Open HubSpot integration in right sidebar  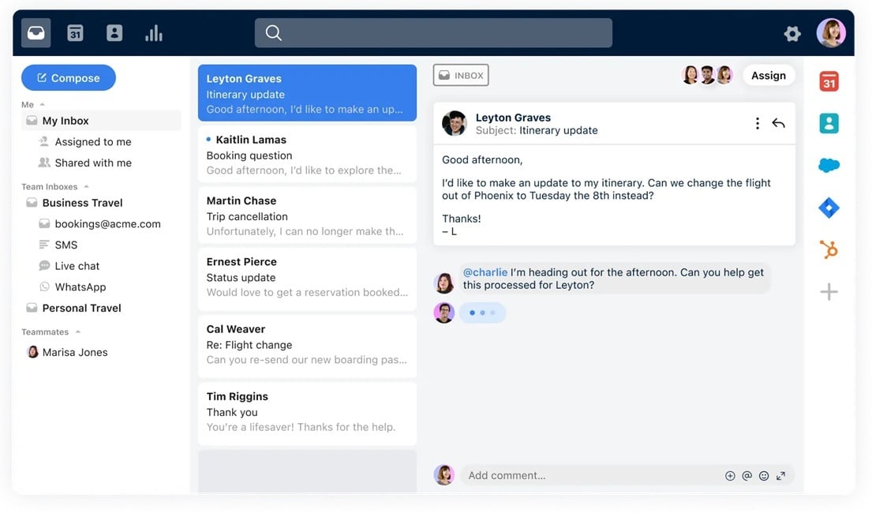coord(829,250)
